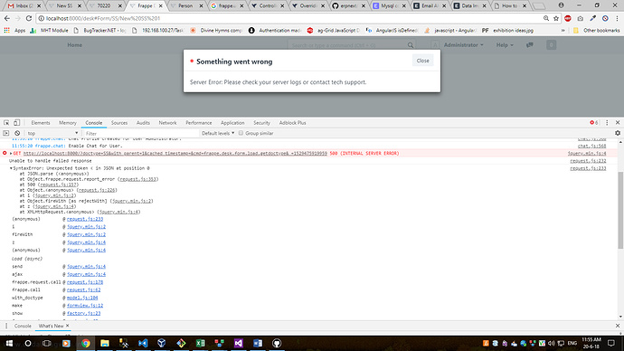
Task: Activate the eyedropper color picker extension
Action: [593, 18]
